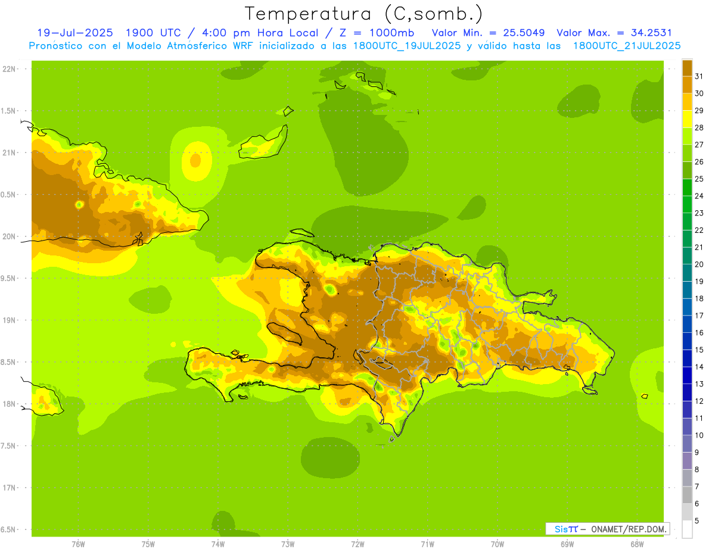Click the legend value '31'

pyautogui.click(x=700, y=76)
